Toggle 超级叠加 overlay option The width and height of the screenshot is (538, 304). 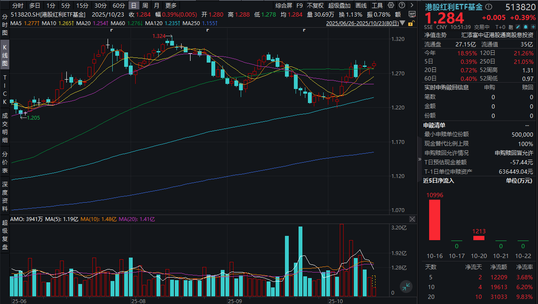point(339,6)
